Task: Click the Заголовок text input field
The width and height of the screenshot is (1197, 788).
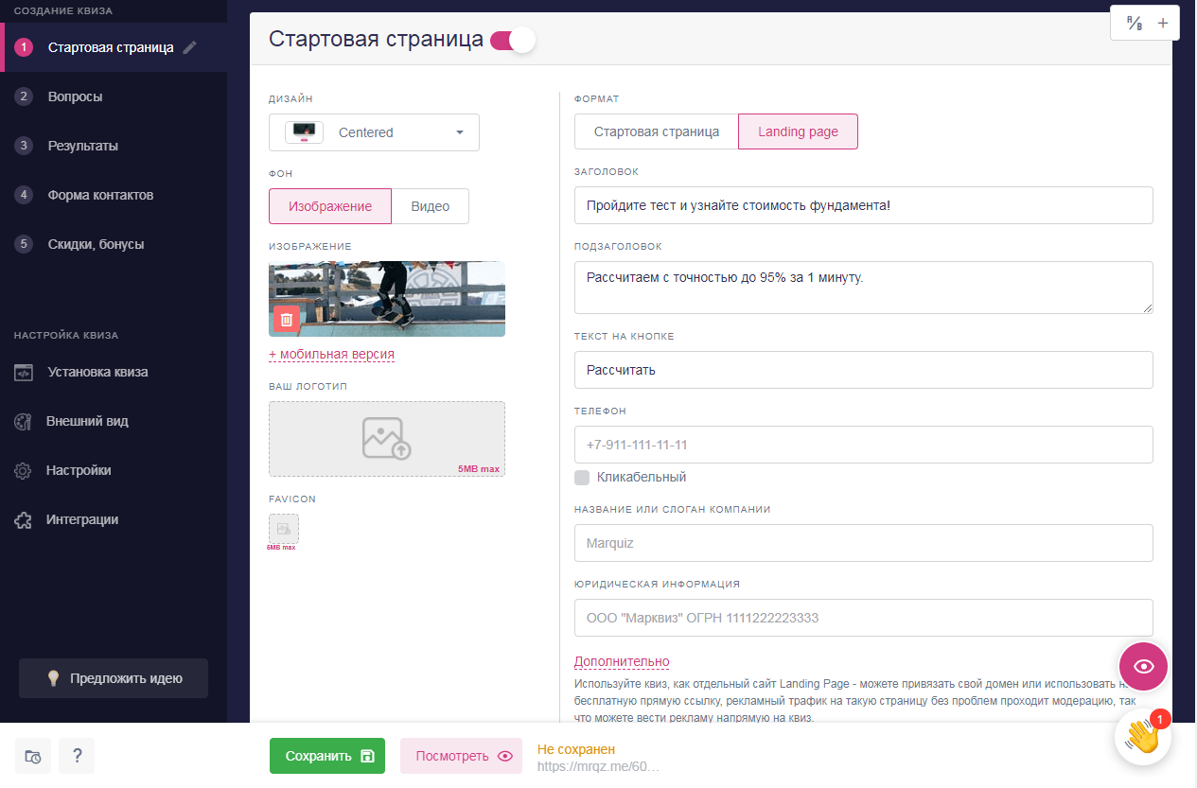Action: click(863, 205)
